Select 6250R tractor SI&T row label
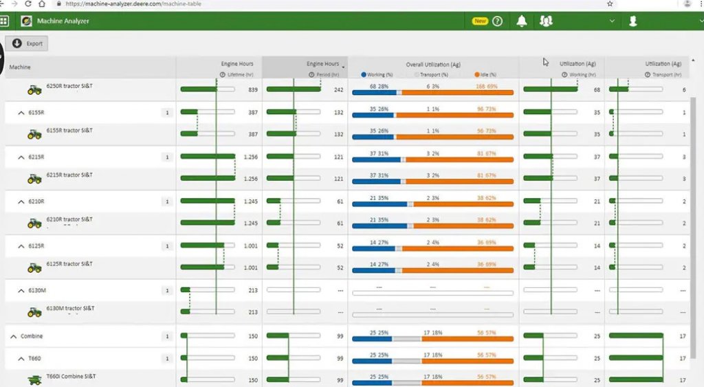704x387 pixels. pyautogui.click(x=69, y=86)
